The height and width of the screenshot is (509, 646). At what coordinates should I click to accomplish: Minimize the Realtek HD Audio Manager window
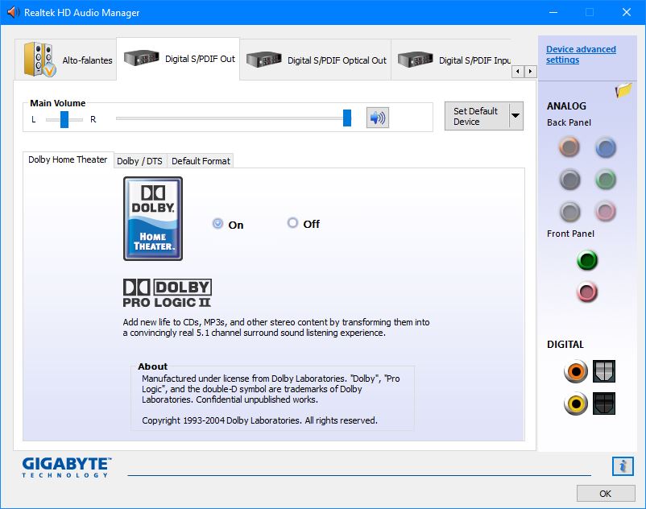click(553, 12)
